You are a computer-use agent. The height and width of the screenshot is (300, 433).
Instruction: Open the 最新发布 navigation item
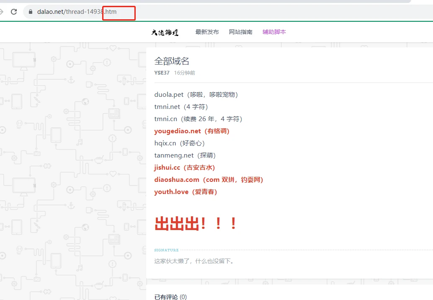click(207, 32)
